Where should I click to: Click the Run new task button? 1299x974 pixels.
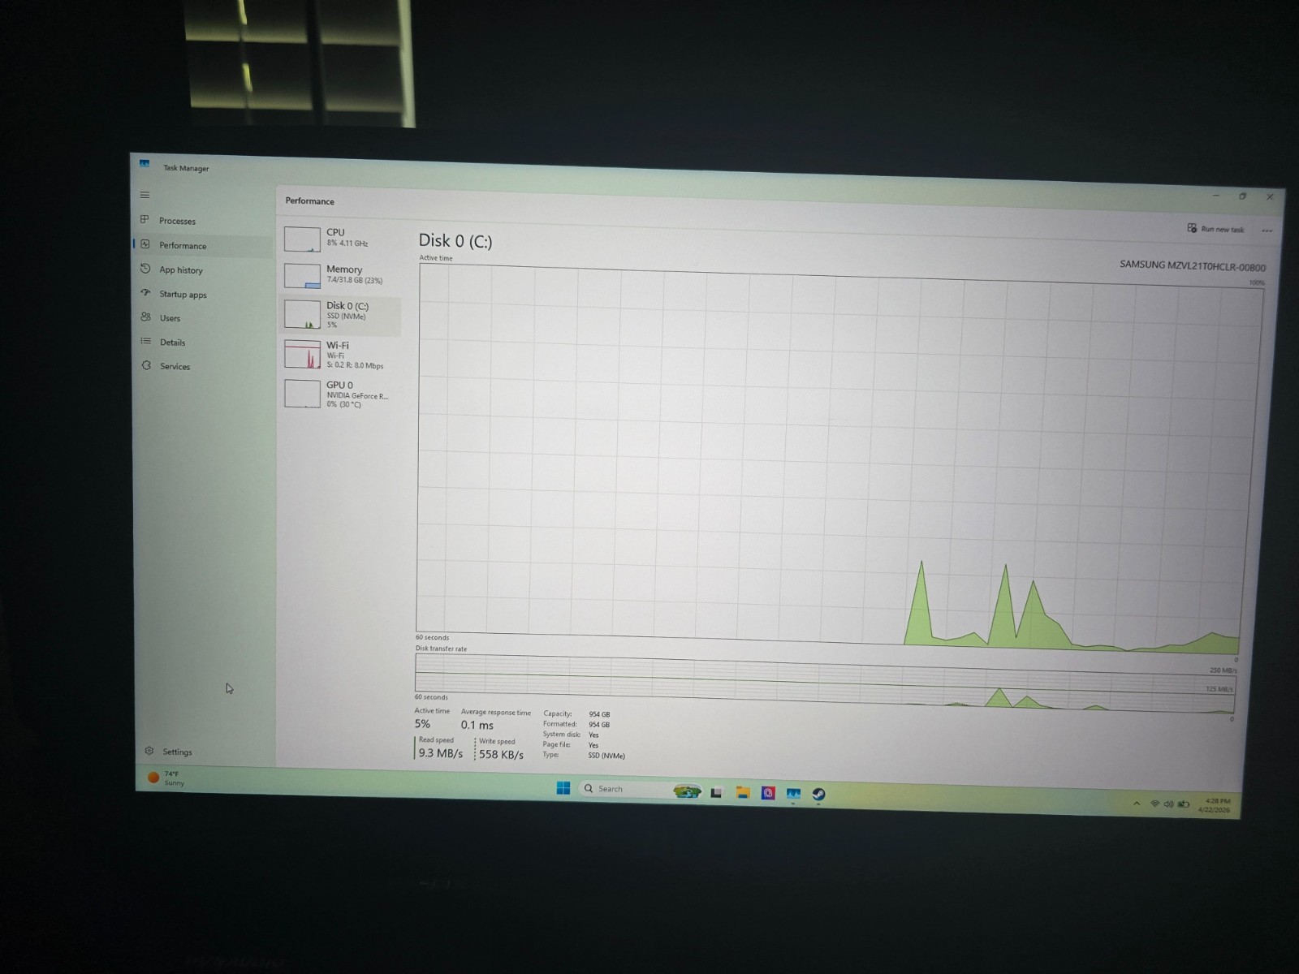click(1215, 229)
